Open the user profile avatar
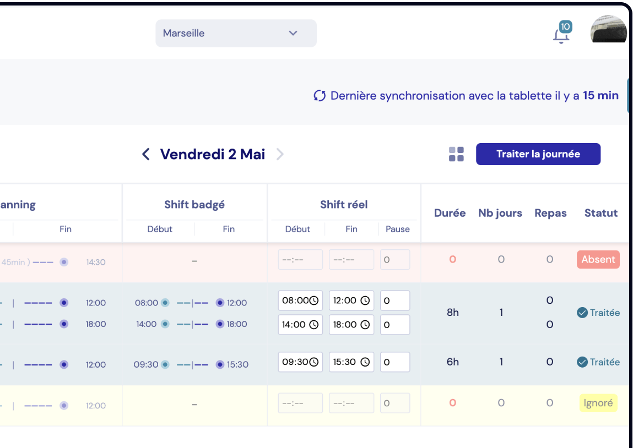The height and width of the screenshot is (448, 633). click(x=608, y=30)
